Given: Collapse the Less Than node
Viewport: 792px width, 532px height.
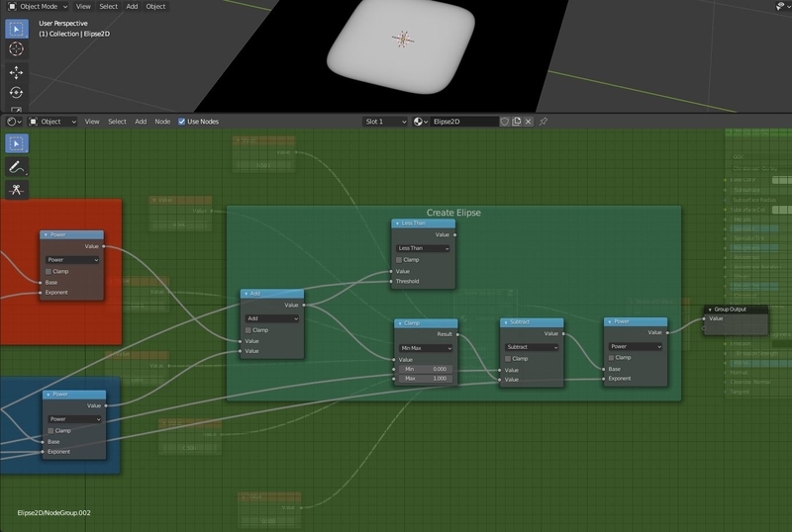Looking at the screenshot, I should pos(397,223).
